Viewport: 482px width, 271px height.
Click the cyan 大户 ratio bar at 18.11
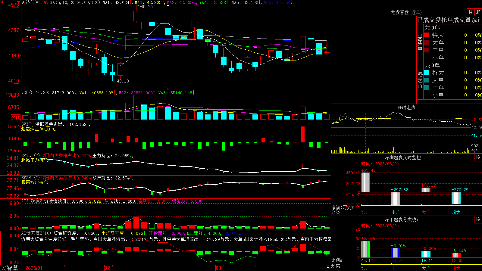[x=426, y=254]
